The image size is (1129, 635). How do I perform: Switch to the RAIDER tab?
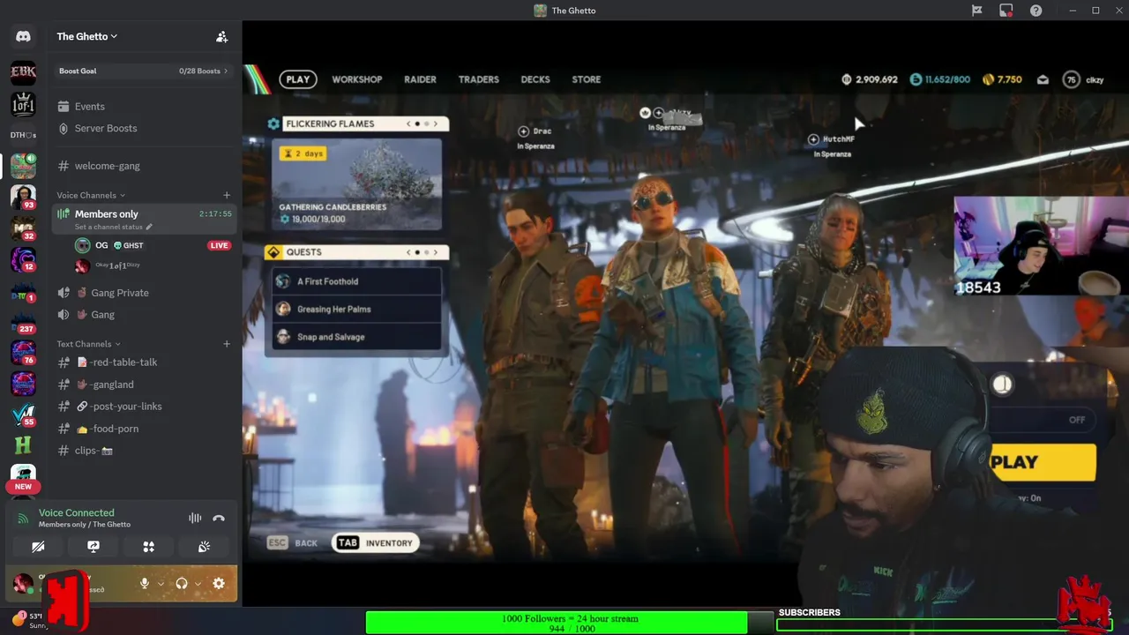pyautogui.click(x=420, y=79)
